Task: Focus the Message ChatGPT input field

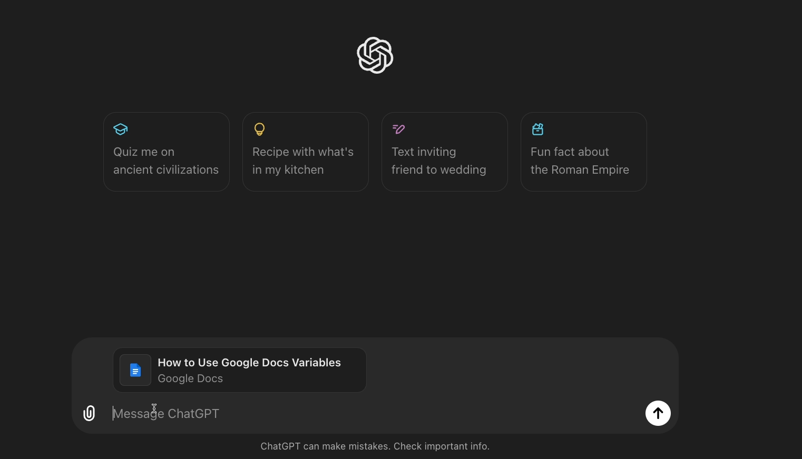Action: coord(374,414)
